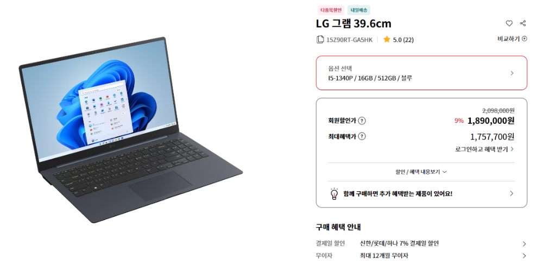543x263 pixels.
Task: Expand the 결제일 할인 row arrow
Action: (x=524, y=243)
